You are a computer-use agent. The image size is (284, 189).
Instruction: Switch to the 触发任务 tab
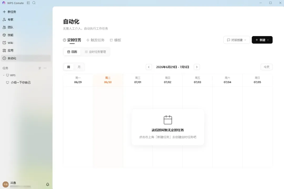tap(95, 40)
